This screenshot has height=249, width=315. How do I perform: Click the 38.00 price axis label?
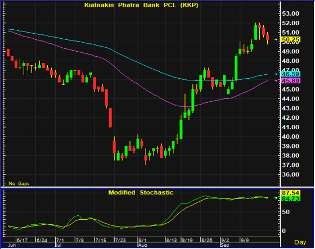(x=290, y=156)
